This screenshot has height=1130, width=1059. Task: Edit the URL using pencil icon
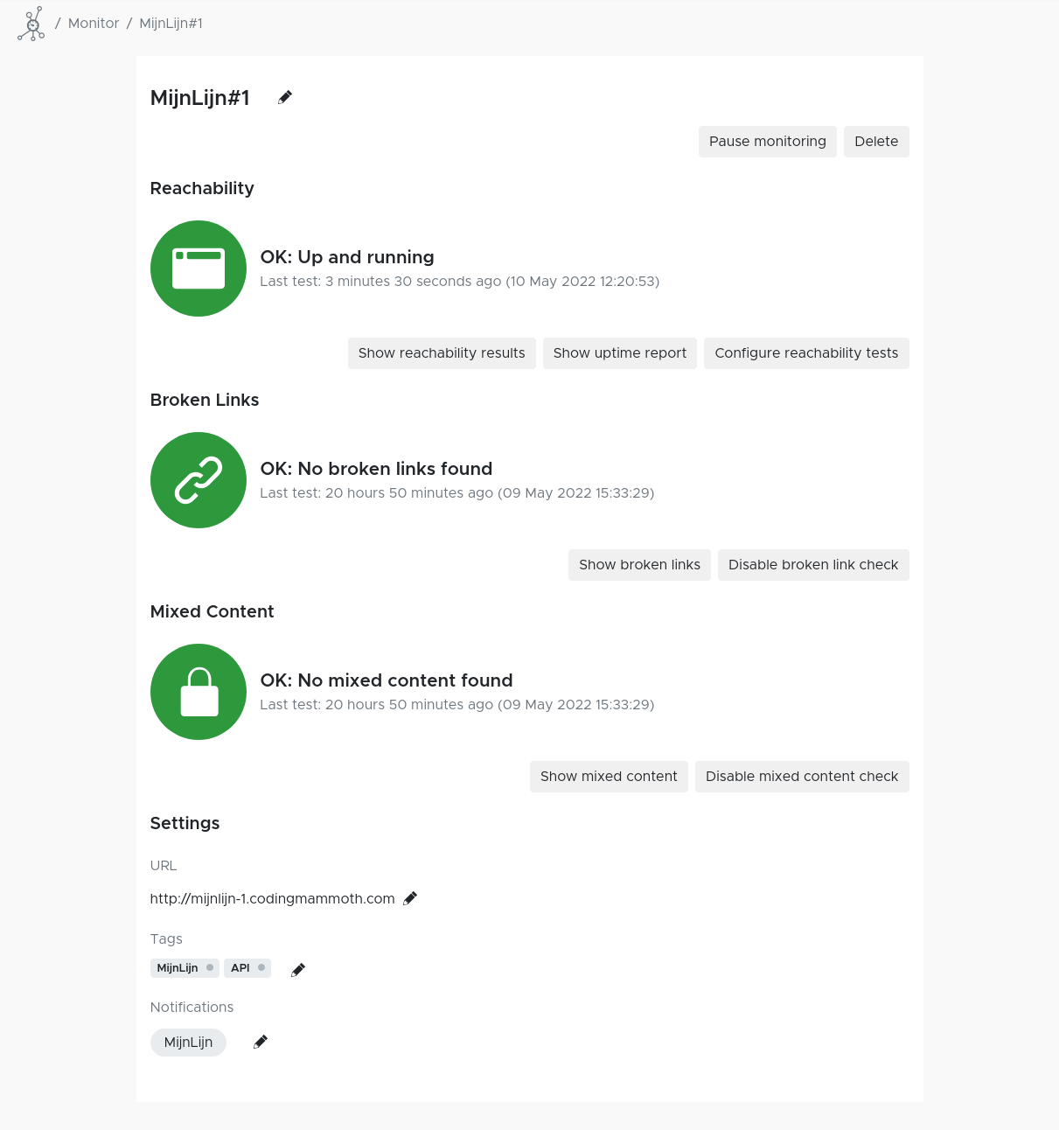(x=410, y=898)
